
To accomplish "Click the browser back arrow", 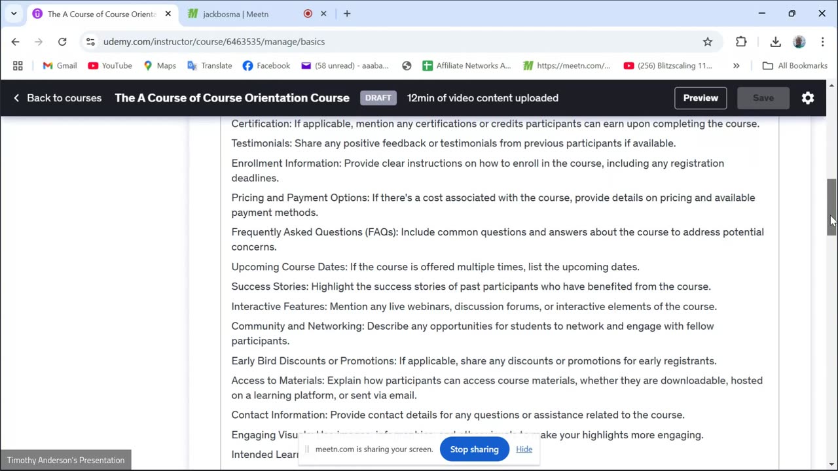I will pyautogui.click(x=16, y=41).
